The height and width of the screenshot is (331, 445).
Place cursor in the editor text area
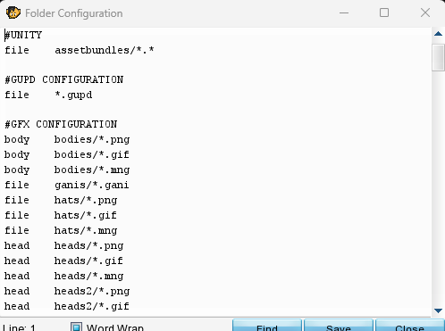(215, 172)
